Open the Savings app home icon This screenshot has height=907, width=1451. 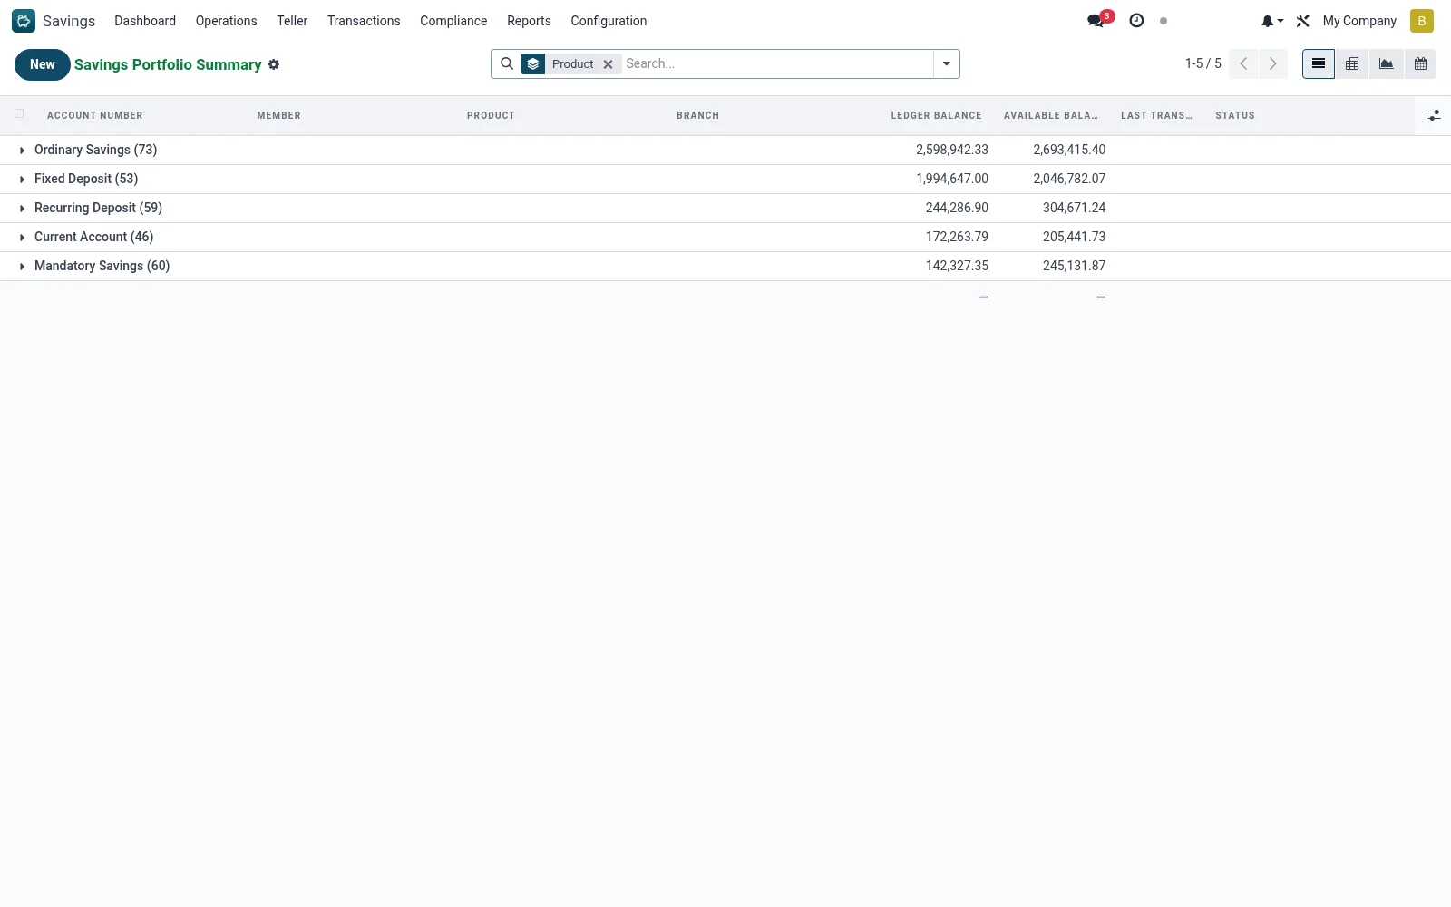[24, 20]
